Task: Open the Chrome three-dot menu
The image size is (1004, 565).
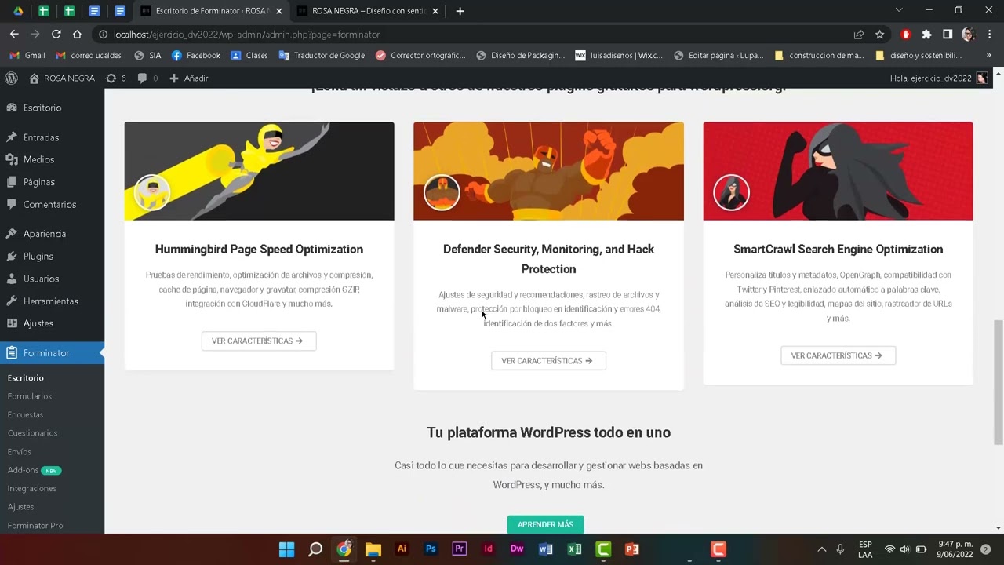Action: coord(989,35)
